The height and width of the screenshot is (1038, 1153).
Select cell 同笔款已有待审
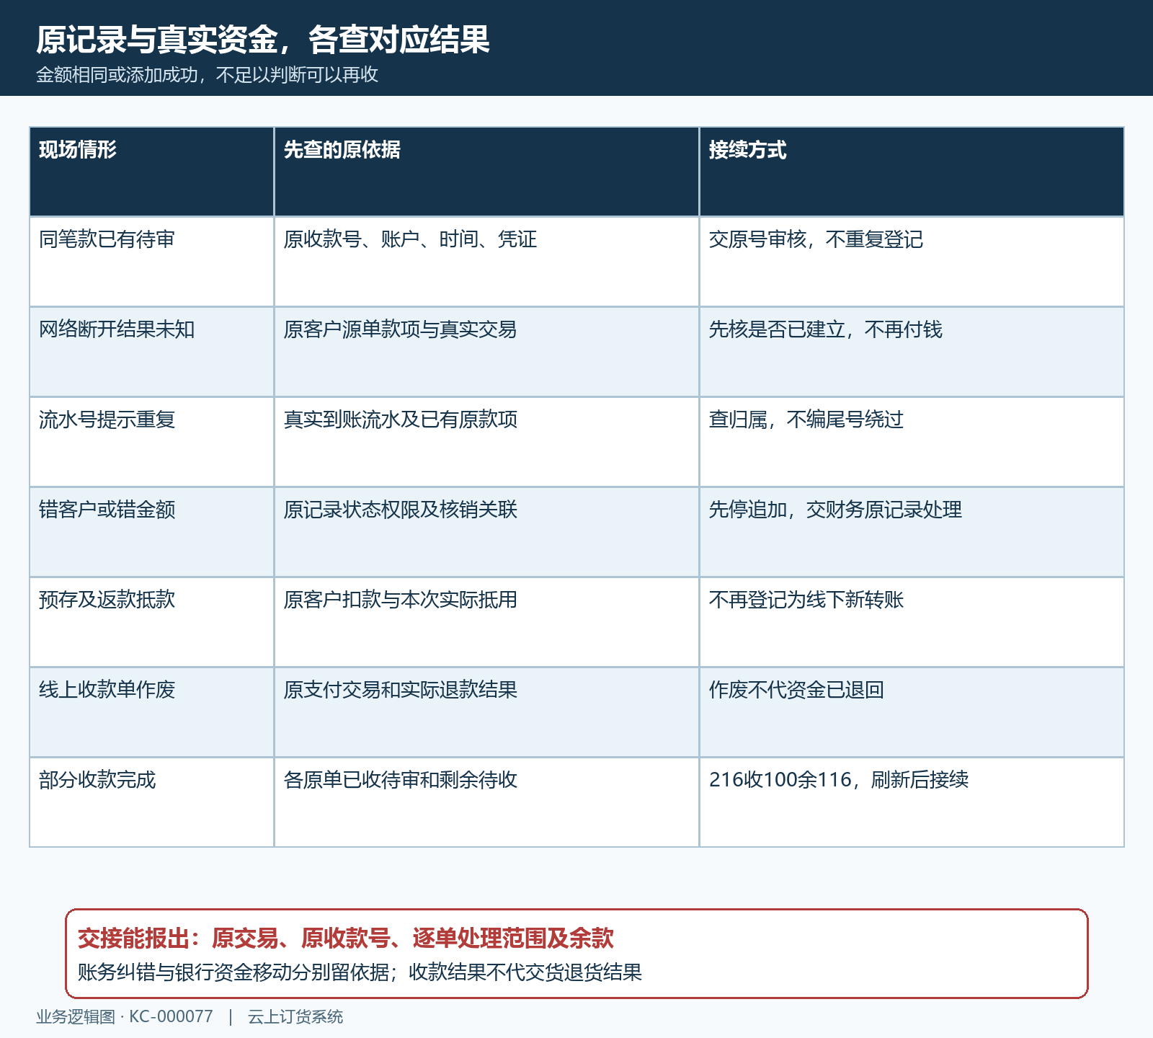pos(151,262)
